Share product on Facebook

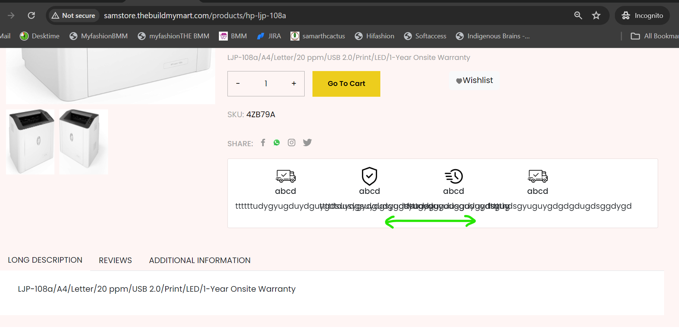pos(263,143)
